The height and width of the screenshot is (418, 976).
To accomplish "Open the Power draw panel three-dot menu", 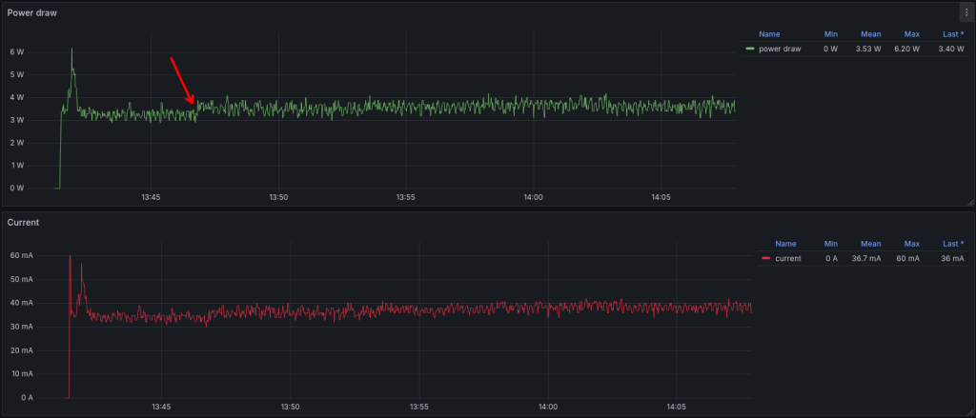I will click(965, 11).
